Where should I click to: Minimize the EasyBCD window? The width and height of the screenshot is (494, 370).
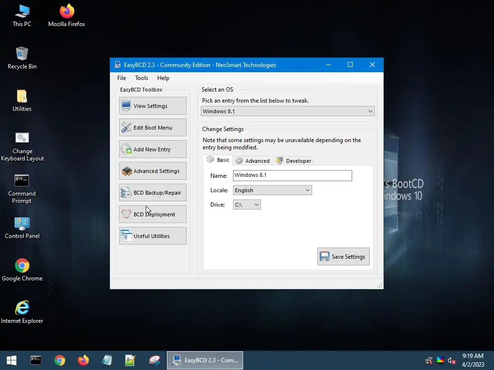click(329, 65)
